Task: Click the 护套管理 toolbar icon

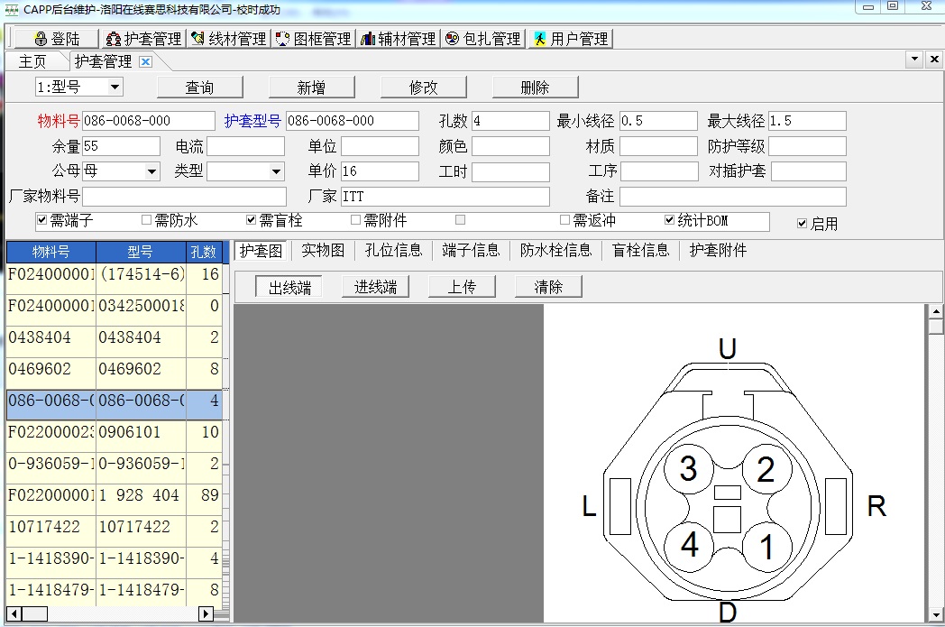Action: [x=114, y=39]
